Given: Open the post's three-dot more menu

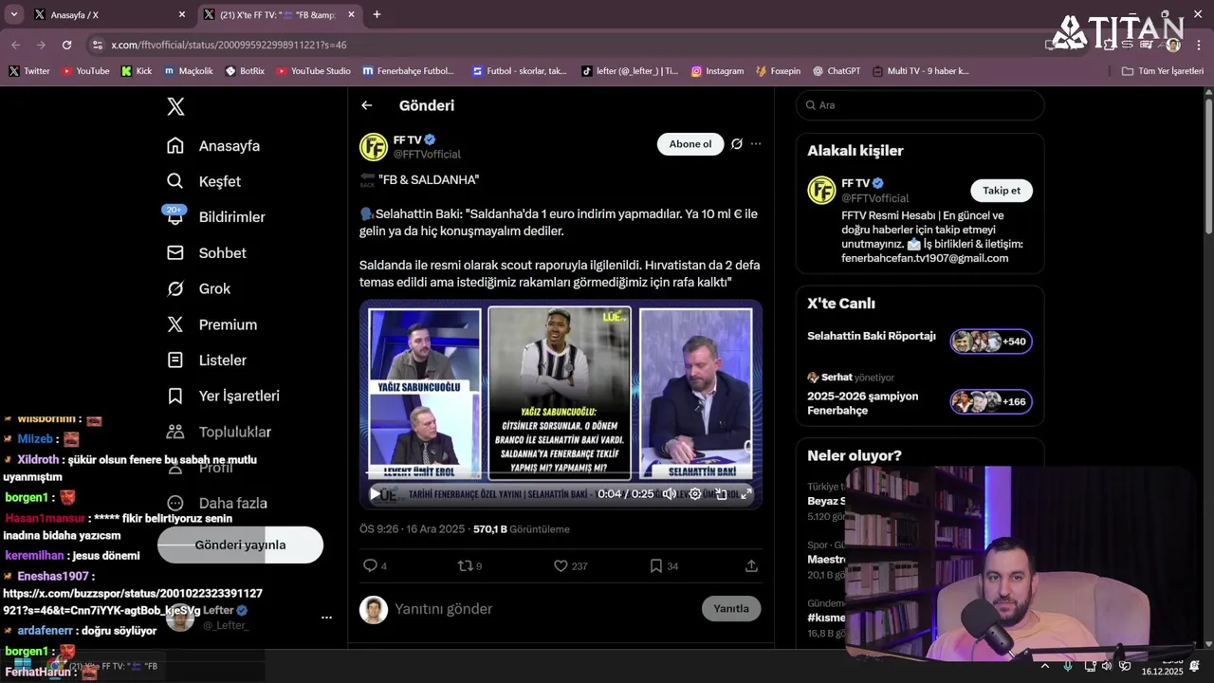Looking at the screenshot, I should point(756,144).
